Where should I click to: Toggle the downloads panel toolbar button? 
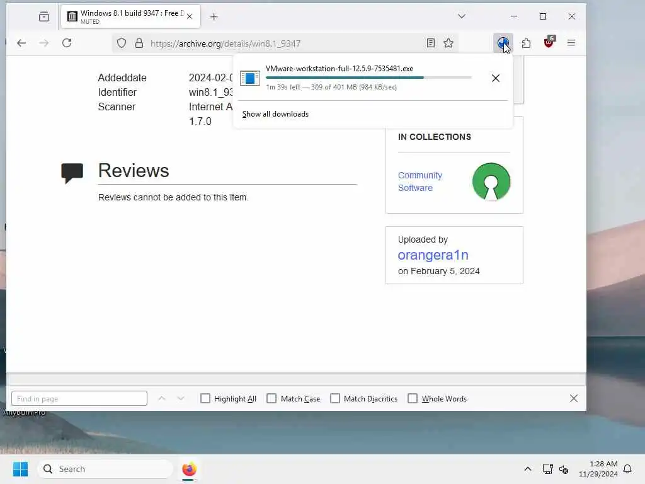(503, 43)
